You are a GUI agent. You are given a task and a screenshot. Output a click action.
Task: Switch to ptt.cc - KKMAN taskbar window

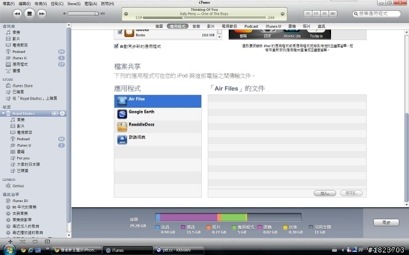[x=179, y=251]
